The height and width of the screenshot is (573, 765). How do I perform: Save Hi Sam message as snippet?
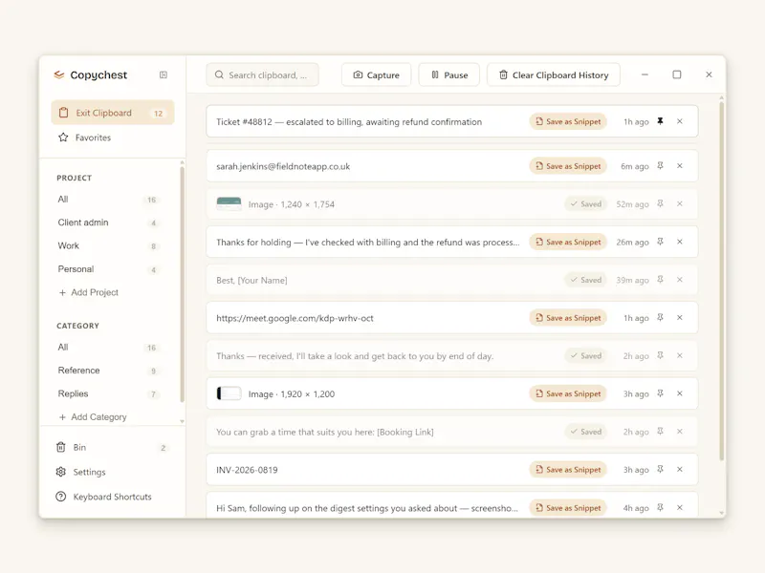click(568, 508)
